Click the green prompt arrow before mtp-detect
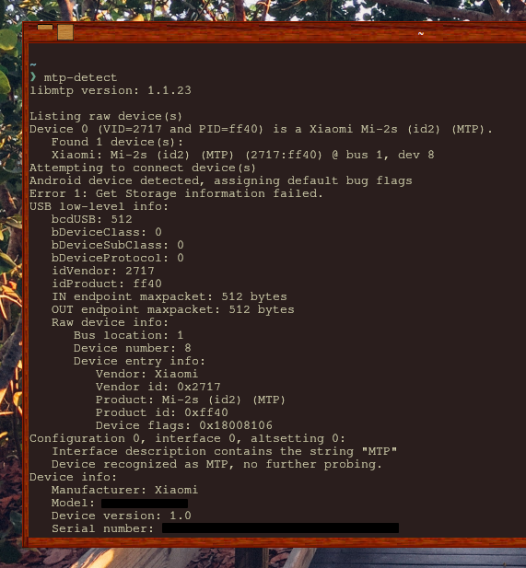The height and width of the screenshot is (568, 526). (x=33, y=77)
